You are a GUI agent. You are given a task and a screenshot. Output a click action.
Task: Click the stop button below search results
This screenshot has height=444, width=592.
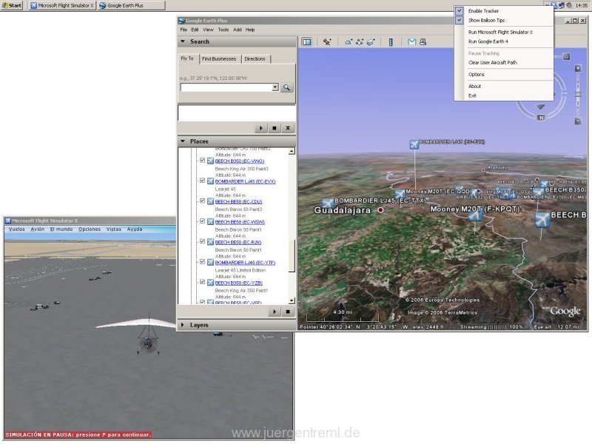coord(275,128)
